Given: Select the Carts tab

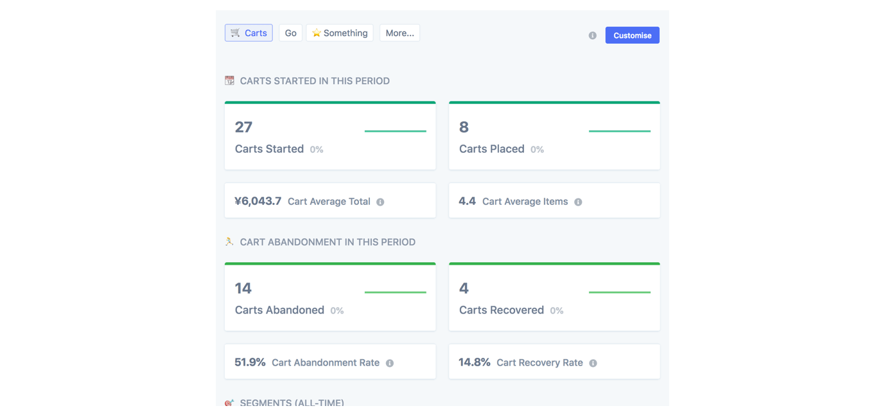Looking at the screenshot, I should point(249,33).
